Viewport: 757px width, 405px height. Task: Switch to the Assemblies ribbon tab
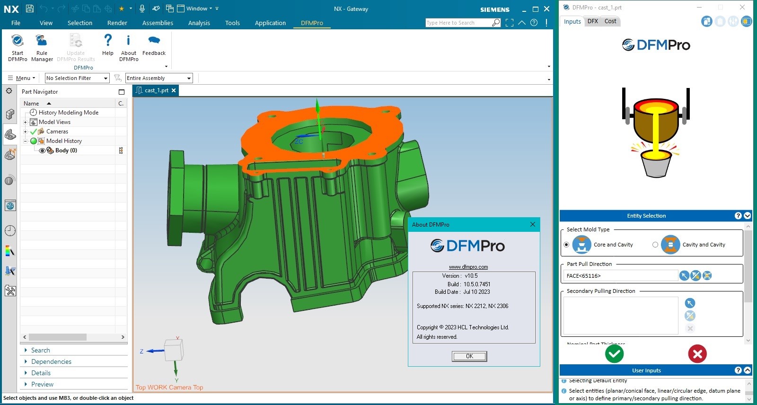click(x=158, y=23)
